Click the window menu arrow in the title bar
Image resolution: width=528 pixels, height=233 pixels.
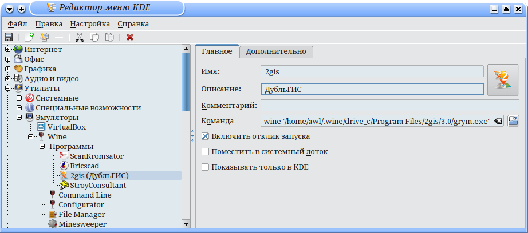[10, 9]
